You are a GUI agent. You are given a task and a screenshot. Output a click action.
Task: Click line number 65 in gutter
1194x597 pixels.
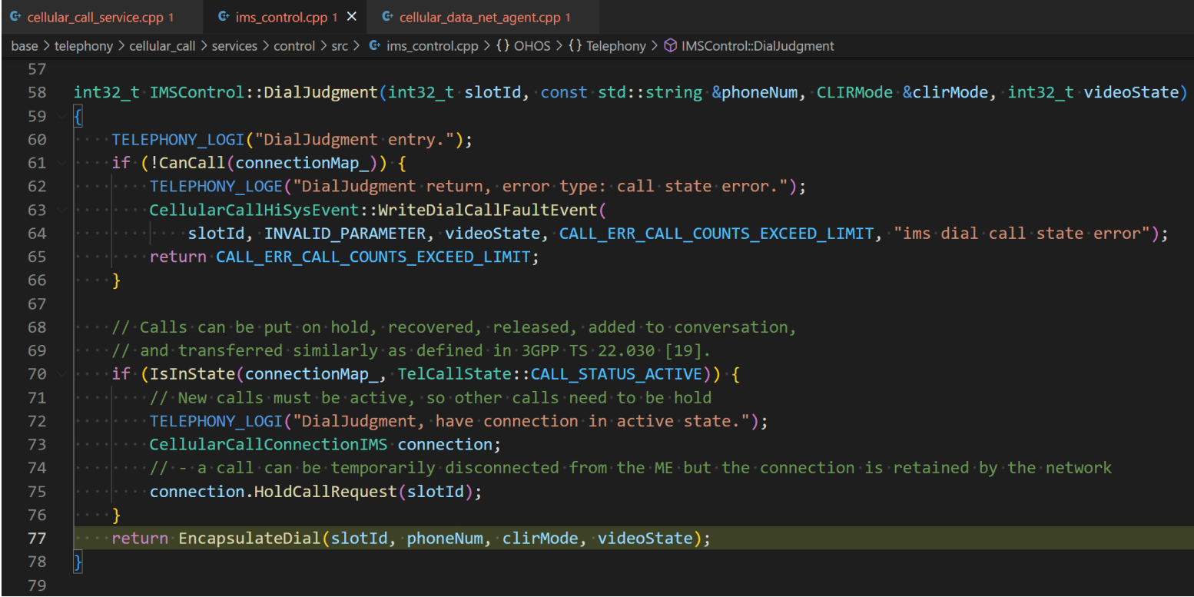pyautogui.click(x=37, y=257)
